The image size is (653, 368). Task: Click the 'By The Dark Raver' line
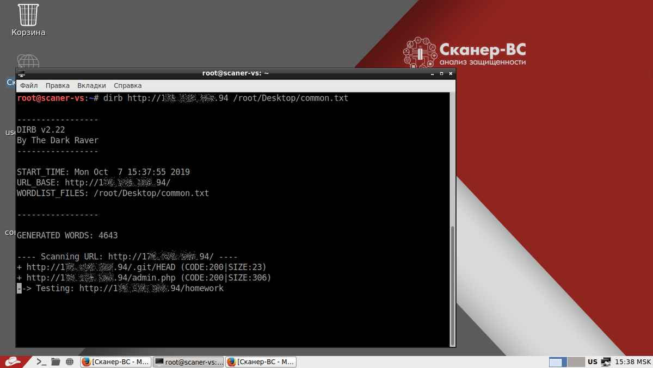point(58,140)
